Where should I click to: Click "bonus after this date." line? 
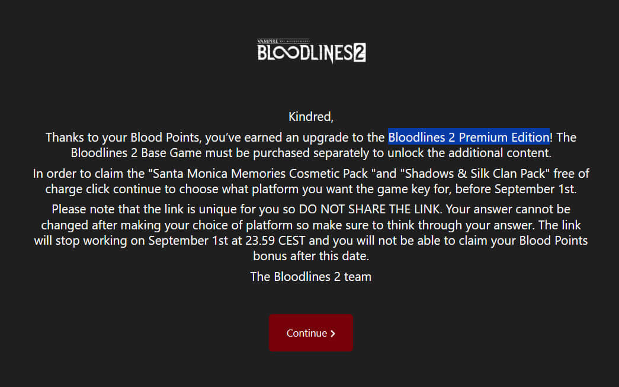[311, 256]
